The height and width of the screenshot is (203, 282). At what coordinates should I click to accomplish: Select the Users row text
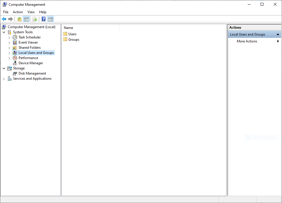point(72,34)
